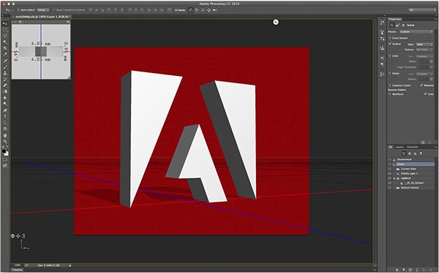This screenshot has height=273, width=439.
Task: Select the Healing Brush tool
Action: coord(5,61)
